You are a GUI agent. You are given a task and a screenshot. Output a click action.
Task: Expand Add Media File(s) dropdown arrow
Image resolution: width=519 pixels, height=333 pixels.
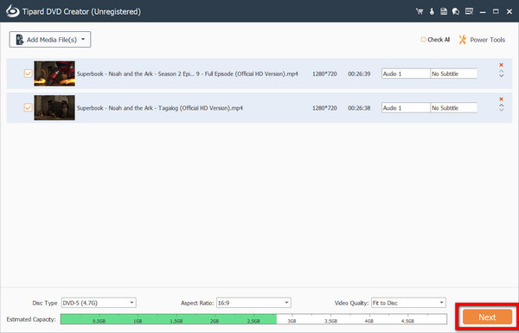(x=83, y=40)
